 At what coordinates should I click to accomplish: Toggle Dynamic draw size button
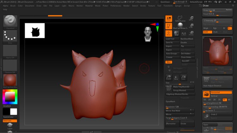click(x=229, y=10)
